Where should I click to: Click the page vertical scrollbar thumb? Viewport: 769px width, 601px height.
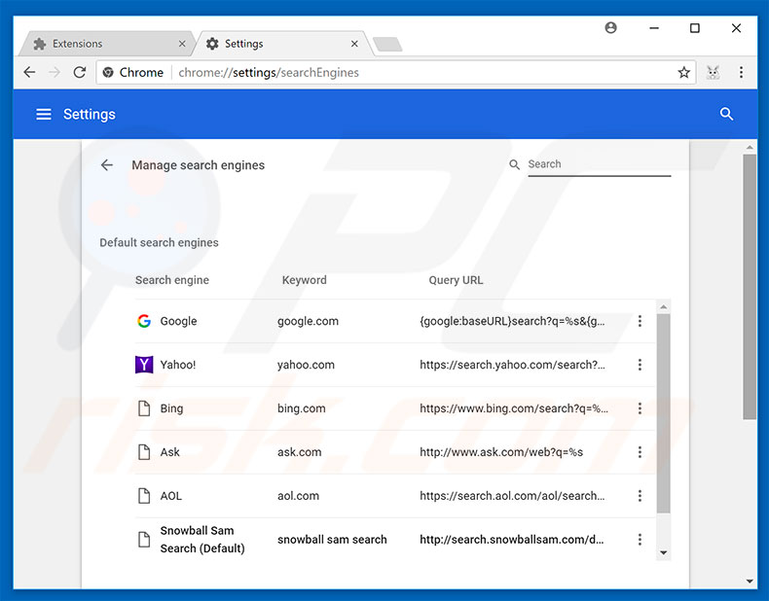pyautogui.click(x=749, y=287)
